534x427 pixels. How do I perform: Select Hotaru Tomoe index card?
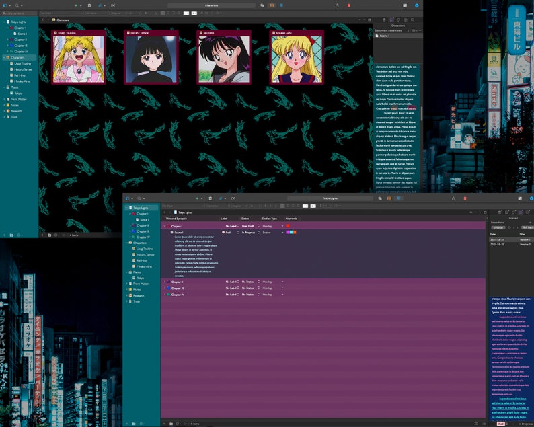click(151, 57)
